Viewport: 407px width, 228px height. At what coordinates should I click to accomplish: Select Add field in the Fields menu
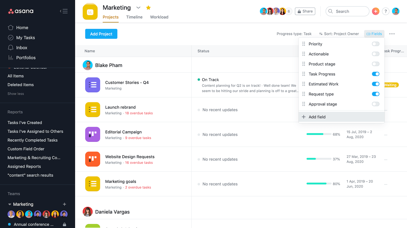click(342, 117)
